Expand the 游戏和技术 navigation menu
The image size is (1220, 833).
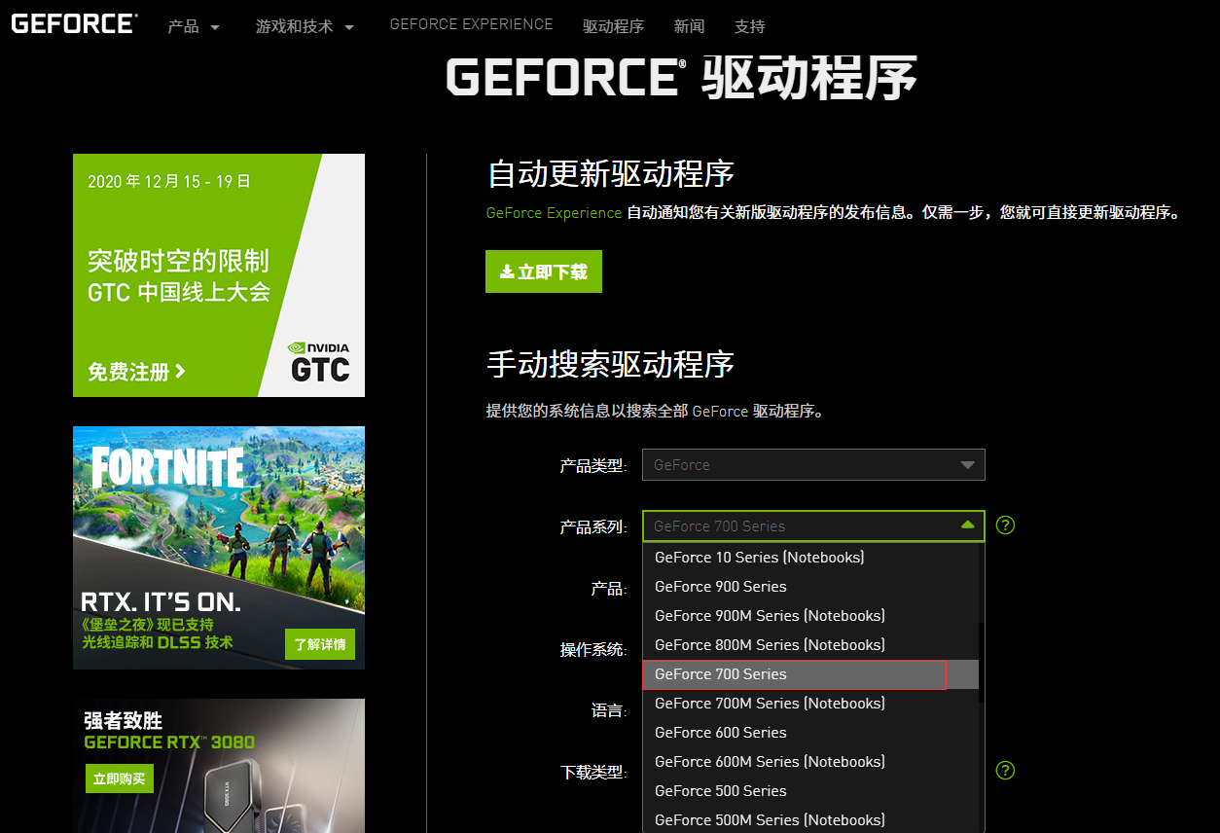click(305, 26)
